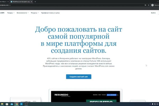Viewport: 159px width, 106px height.
Task: Expand the Возможности navigation menu
Action: 22,13
